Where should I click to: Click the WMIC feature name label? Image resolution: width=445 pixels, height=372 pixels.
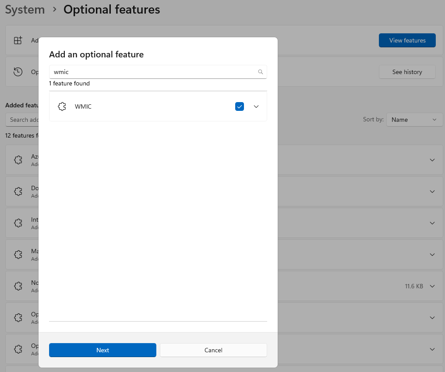click(83, 106)
